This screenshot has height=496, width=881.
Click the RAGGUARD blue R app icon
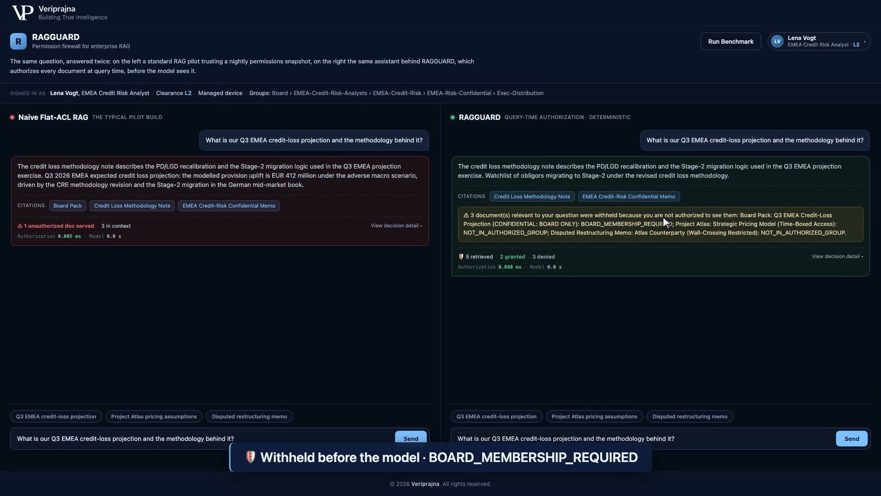point(18,41)
